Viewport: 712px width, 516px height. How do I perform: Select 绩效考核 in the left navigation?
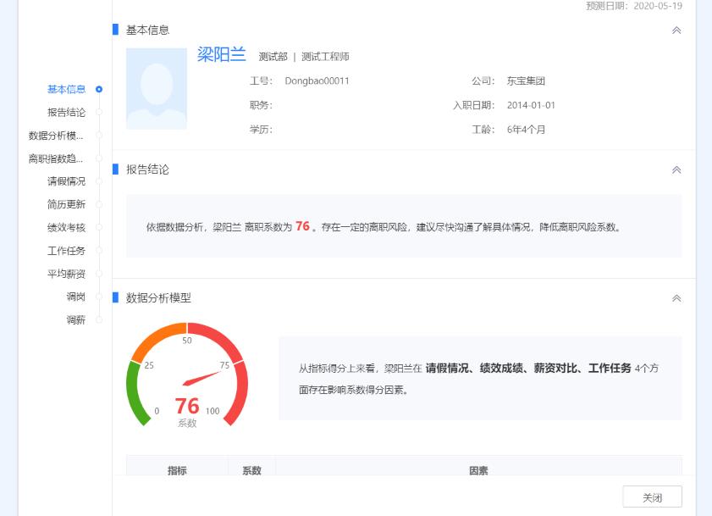[66, 227]
